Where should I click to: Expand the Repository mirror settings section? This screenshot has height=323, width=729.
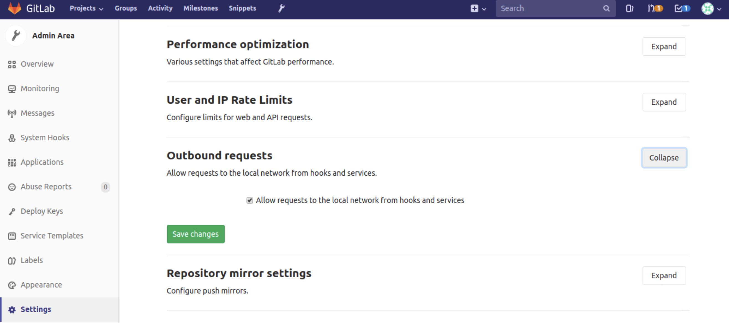pos(664,276)
